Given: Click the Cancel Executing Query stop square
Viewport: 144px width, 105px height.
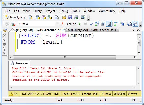Looking at the screenshot, I should coord(85,24).
